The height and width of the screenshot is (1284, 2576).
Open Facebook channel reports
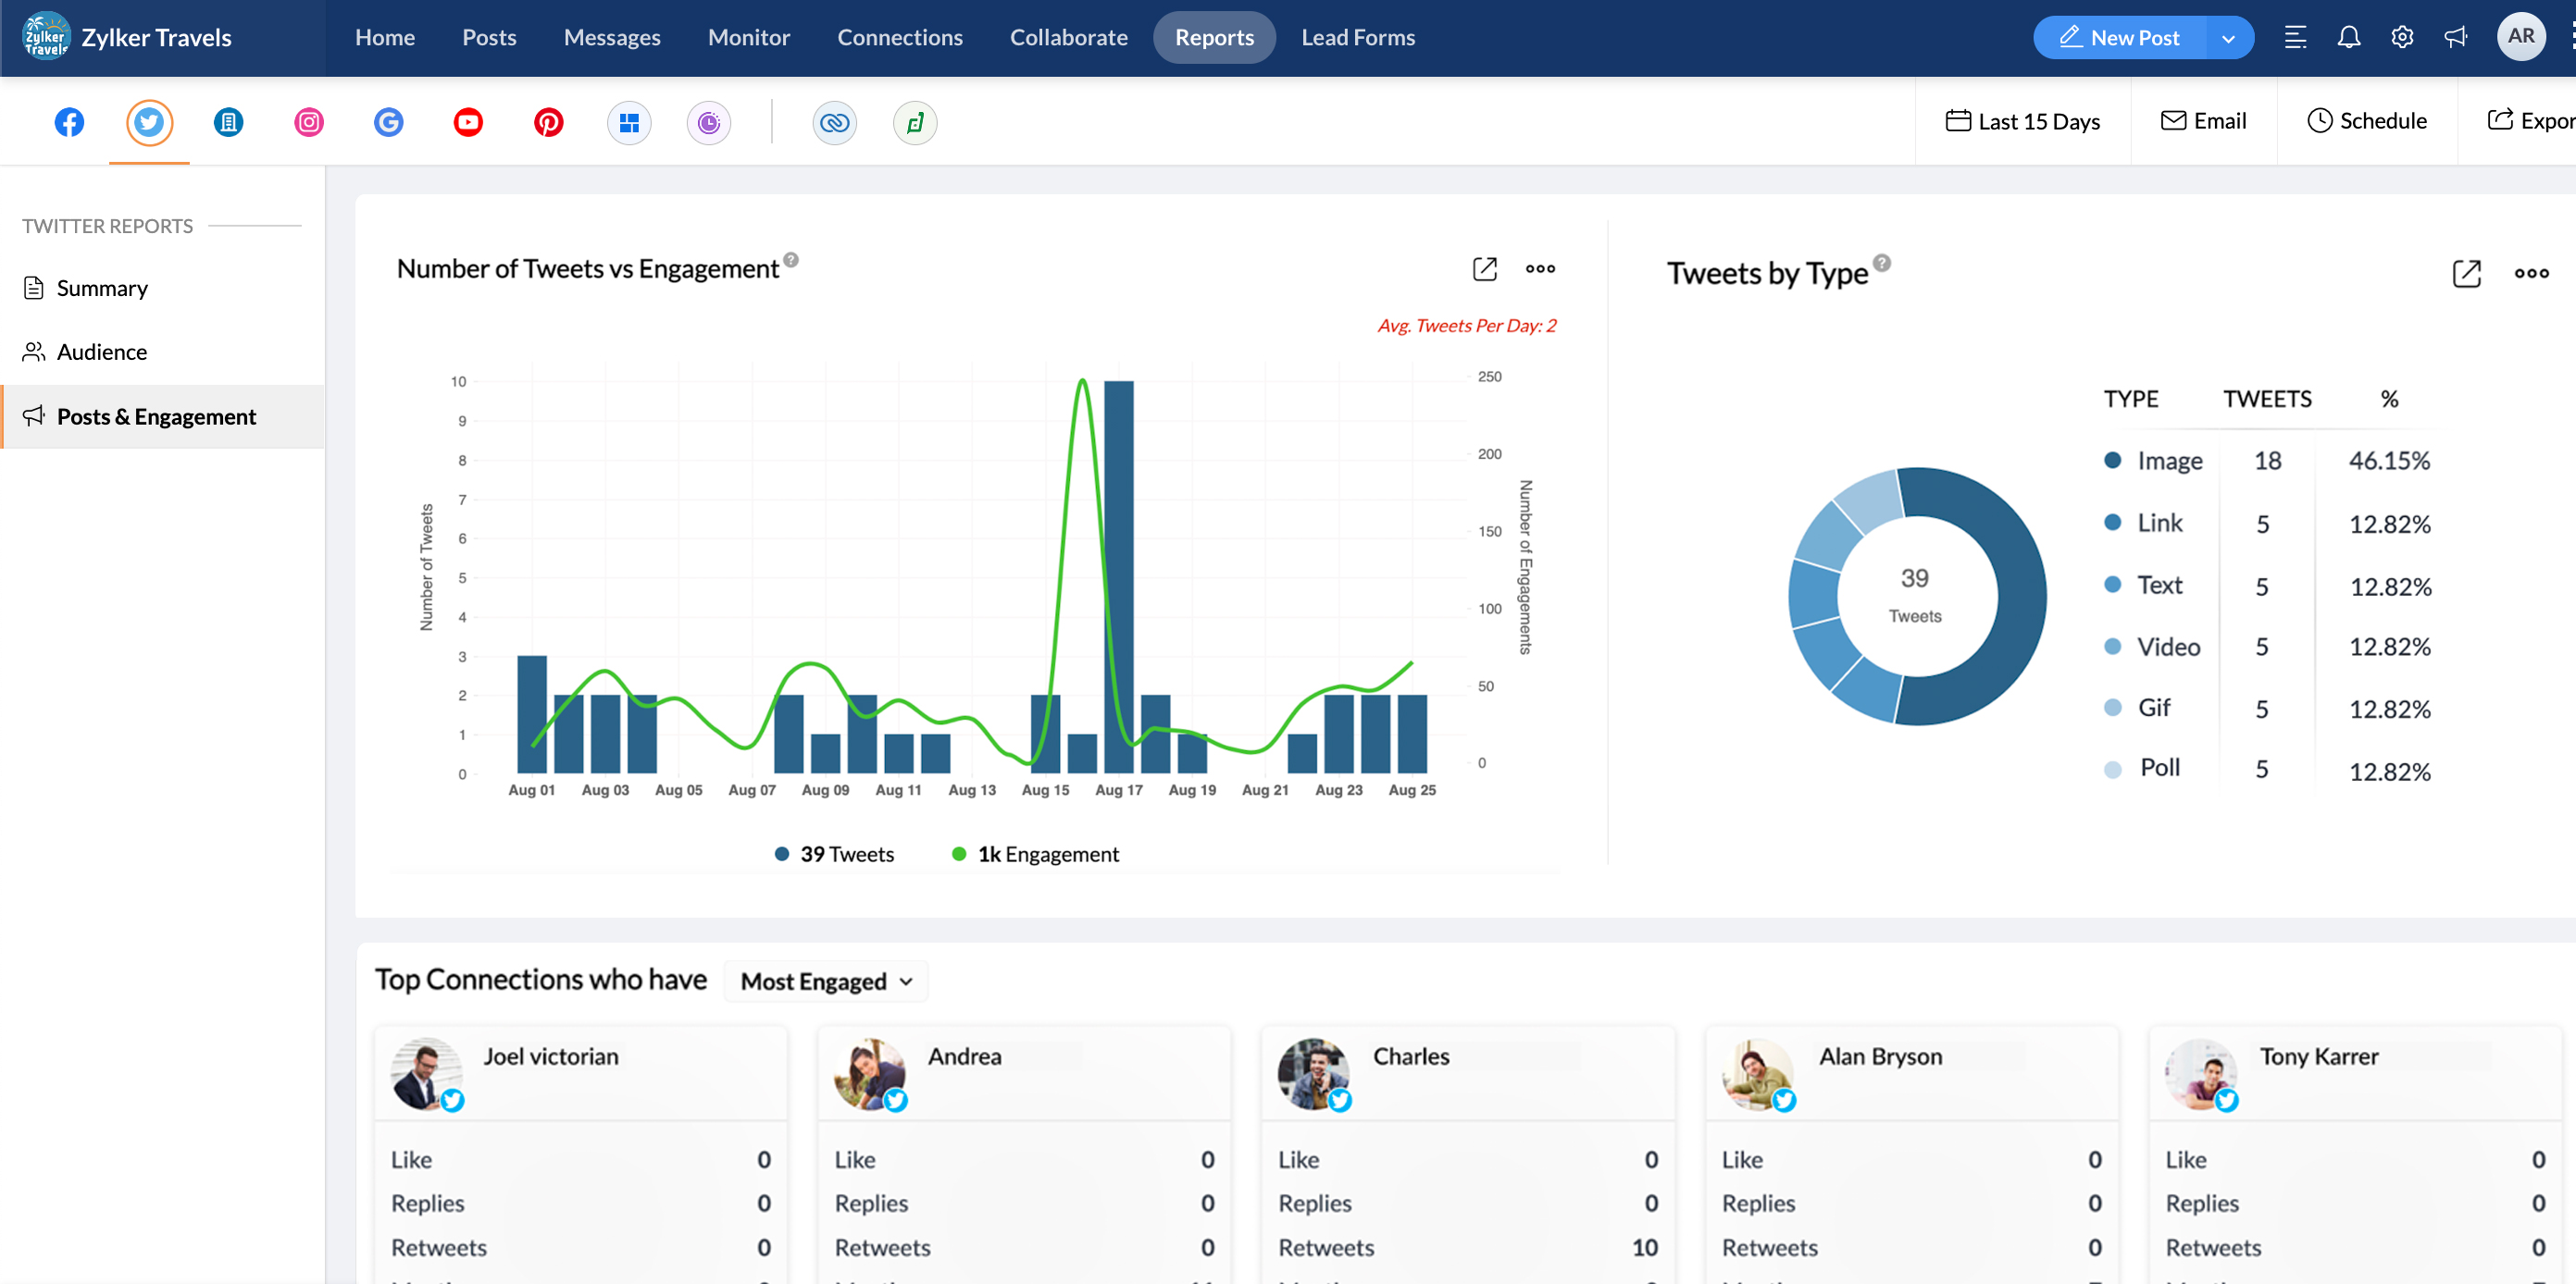click(x=69, y=122)
